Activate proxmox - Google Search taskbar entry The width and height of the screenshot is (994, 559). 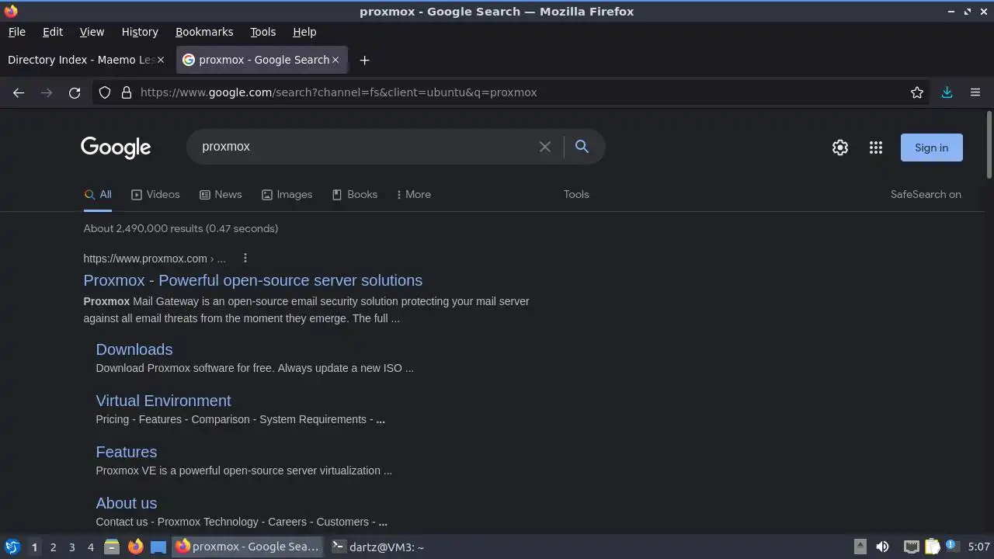248,547
